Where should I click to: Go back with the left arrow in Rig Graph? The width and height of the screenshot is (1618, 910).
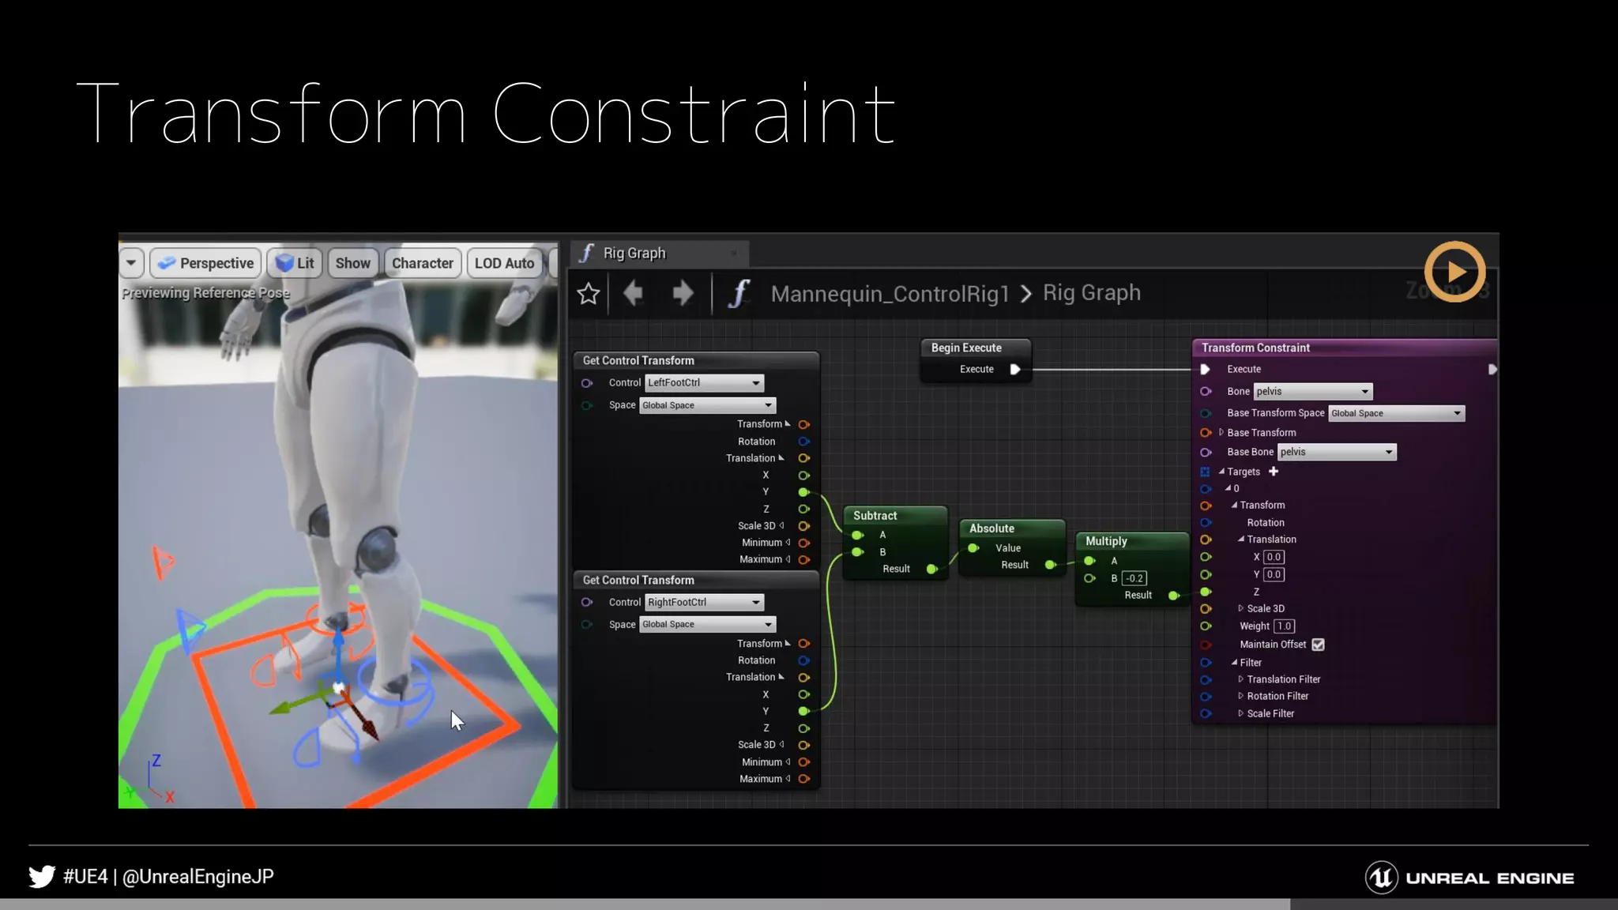[633, 294]
